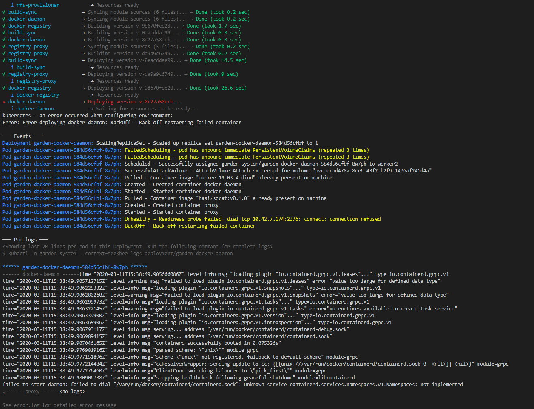Click "Done (took 1.7 sec)" status text

tap(214, 26)
